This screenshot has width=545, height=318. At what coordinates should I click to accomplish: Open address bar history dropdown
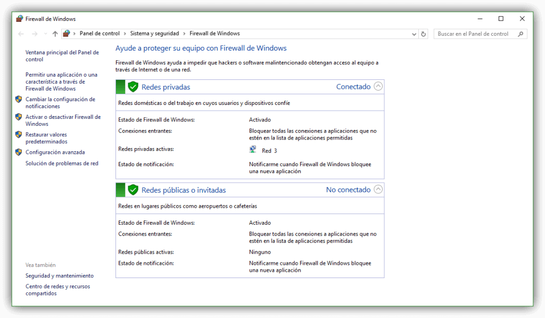click(414, 34)
